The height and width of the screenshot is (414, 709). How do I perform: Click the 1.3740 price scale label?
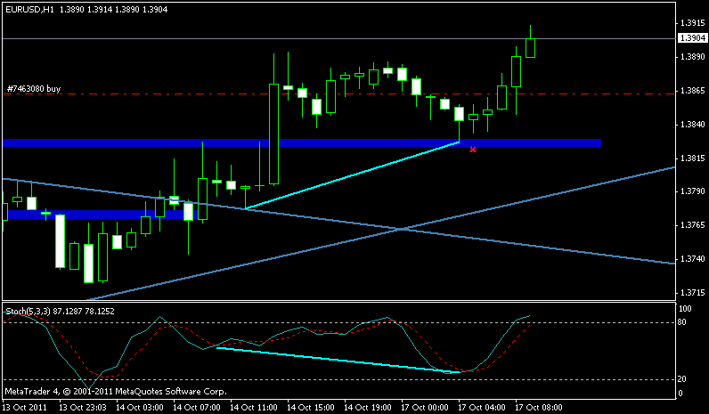coord(693,259)
